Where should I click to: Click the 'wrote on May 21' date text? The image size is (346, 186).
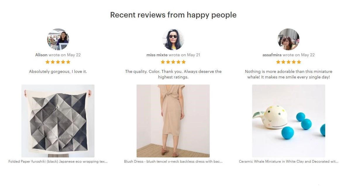(184, 55)
